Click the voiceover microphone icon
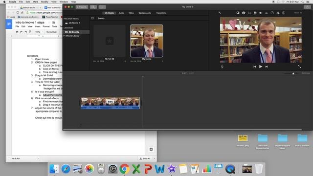The height and width of the screenshot is (176, 313). [222, 66]
